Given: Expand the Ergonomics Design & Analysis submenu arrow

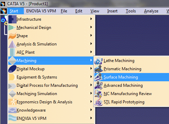Looking at the screenshot, I should pyautogui.click(x=91, y=101).
